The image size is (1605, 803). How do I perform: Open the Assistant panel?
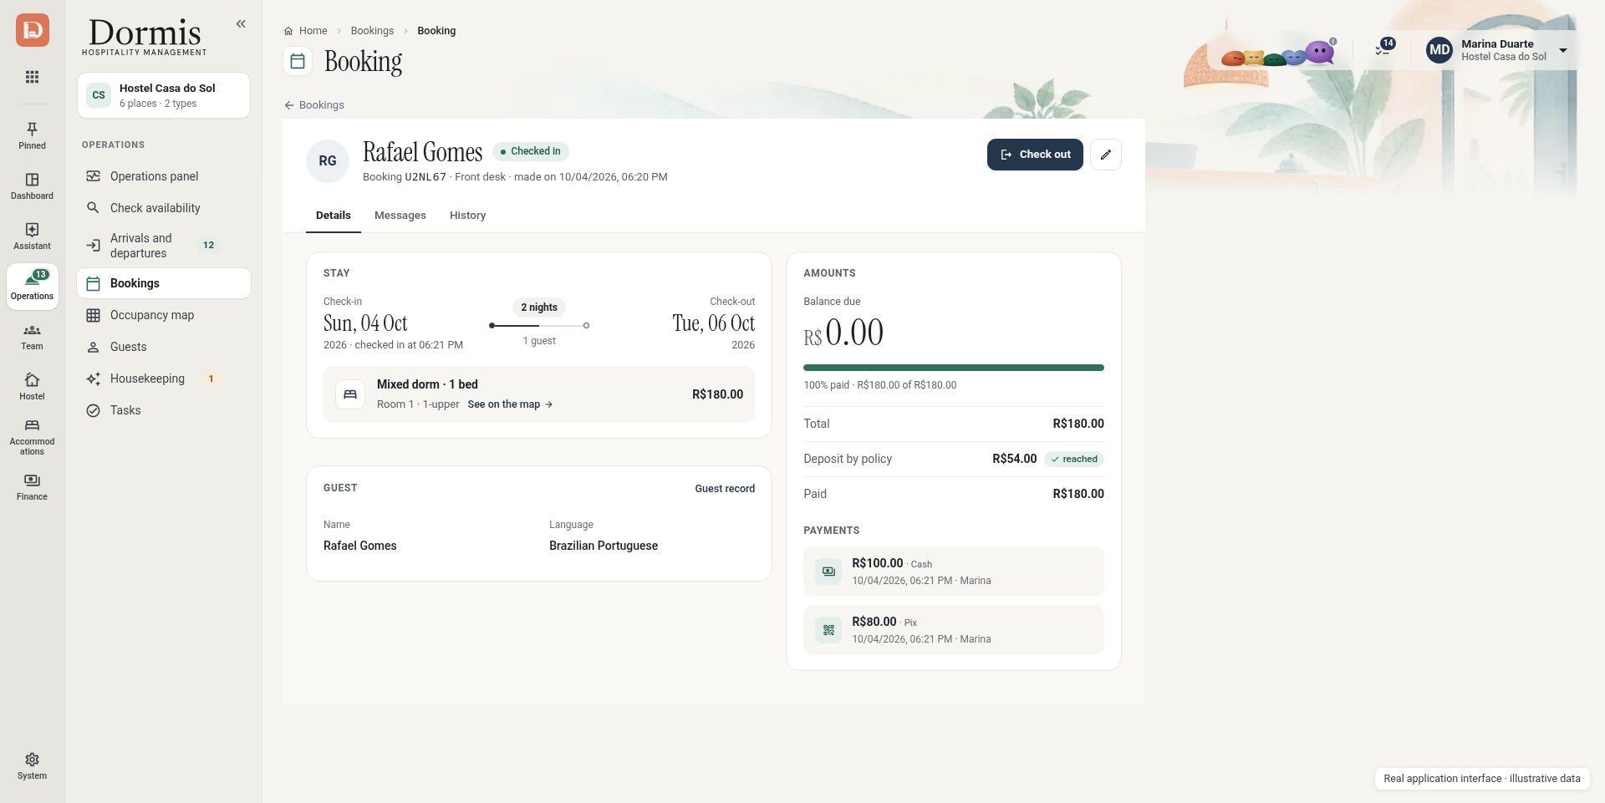32,236
